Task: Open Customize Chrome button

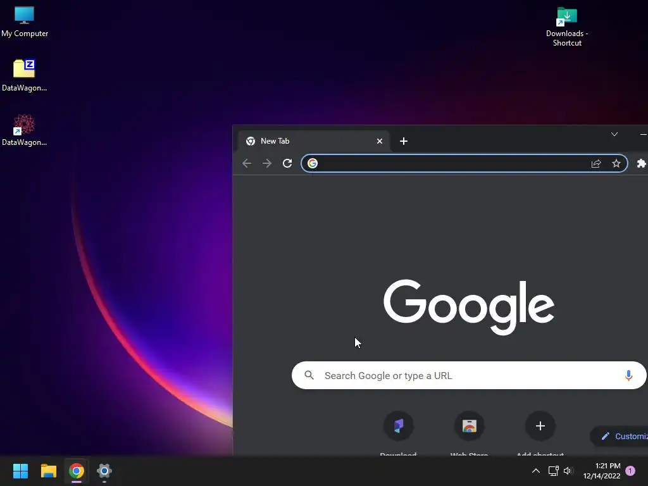Action: click(x=619, y=436)
